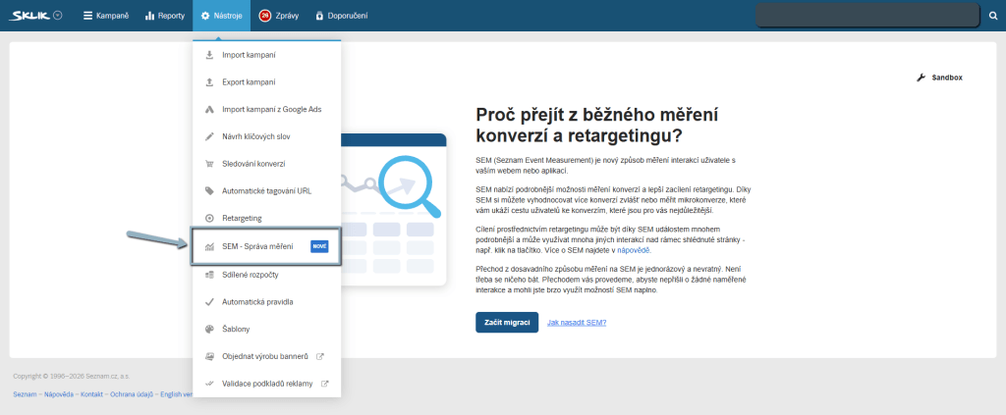Click external link icon after Objednat výrobu bannerů

[x=320, y=356]
